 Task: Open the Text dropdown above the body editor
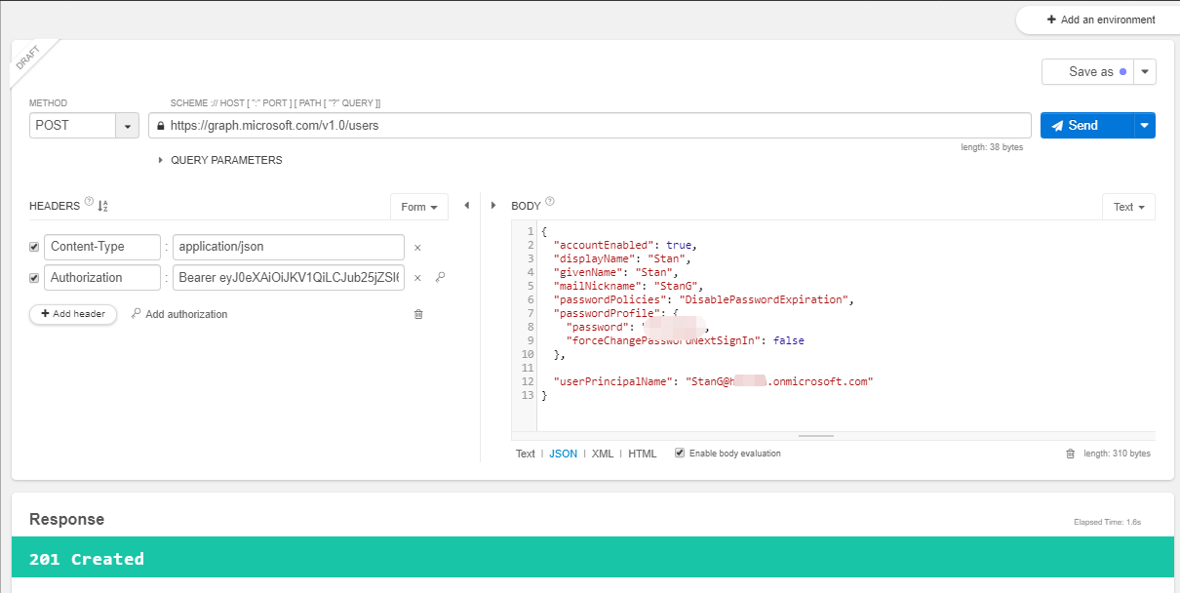[x=1129, y=207]
